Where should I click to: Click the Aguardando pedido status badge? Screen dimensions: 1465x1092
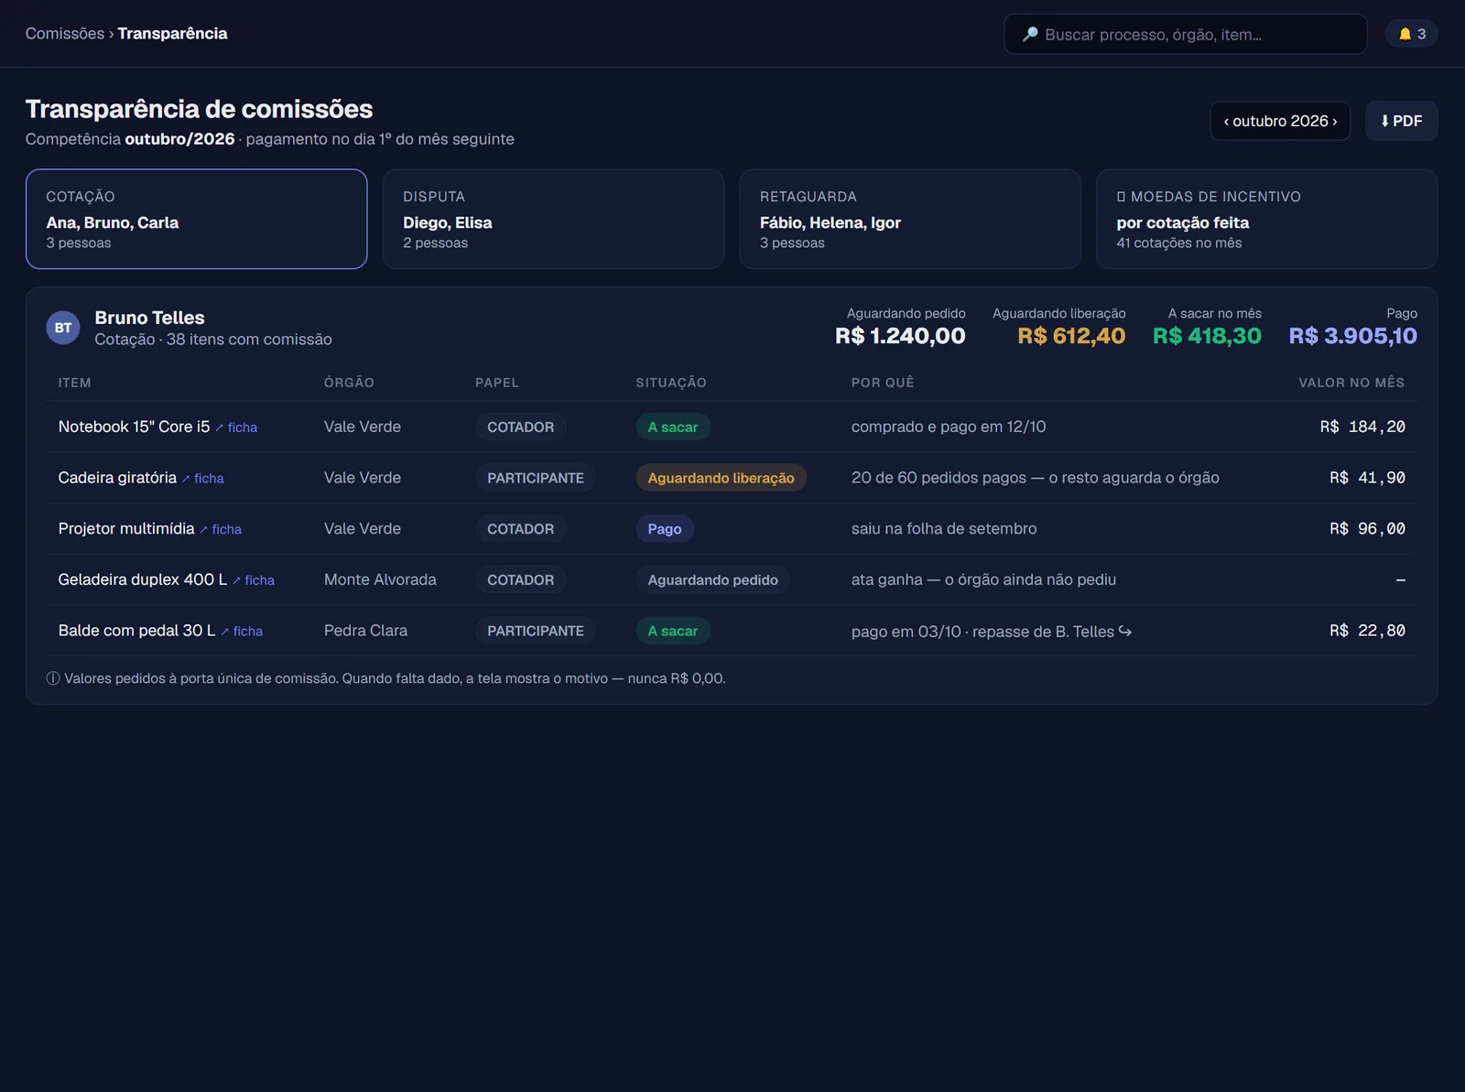point(712,579)
